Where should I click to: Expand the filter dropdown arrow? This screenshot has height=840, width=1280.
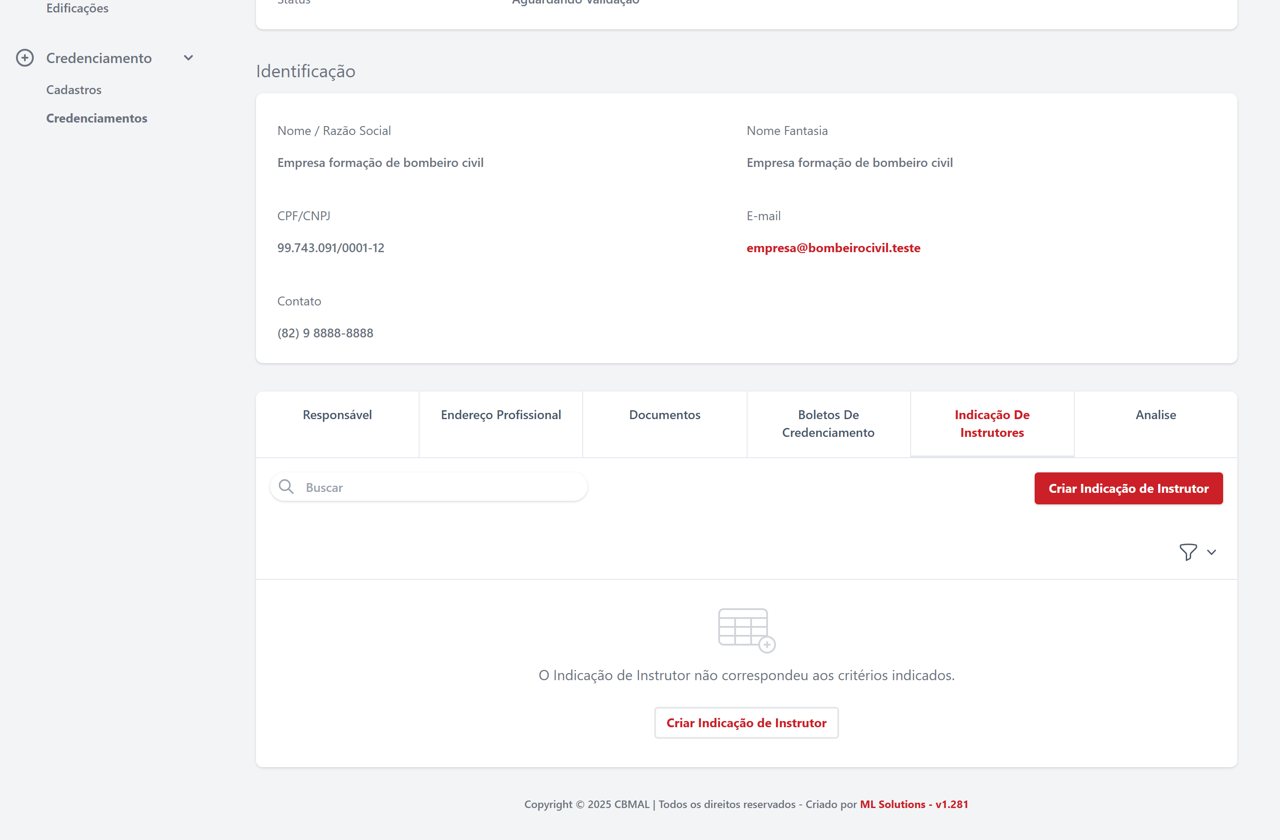tap(1211, 552)
